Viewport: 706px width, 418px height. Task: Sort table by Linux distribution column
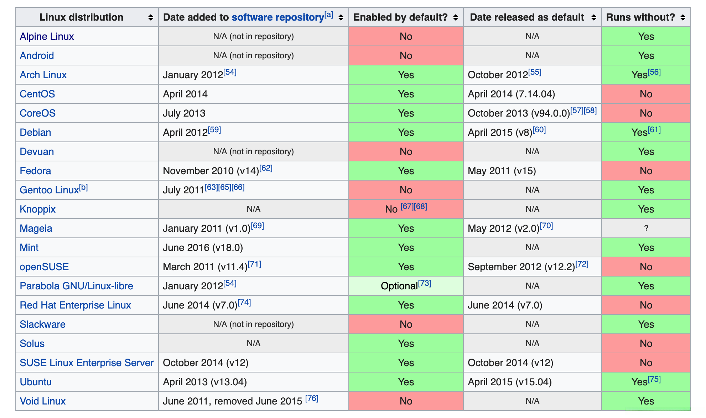pos(151,17)
